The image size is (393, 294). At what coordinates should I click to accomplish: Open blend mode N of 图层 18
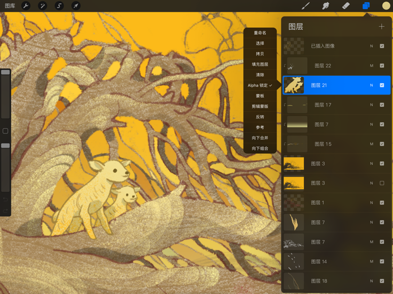click(372, 281)
